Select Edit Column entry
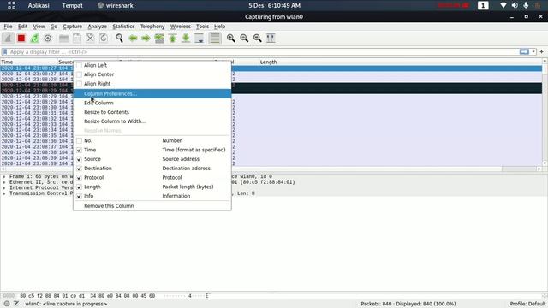This screenshot has height=308, width=548. [152, 103]
